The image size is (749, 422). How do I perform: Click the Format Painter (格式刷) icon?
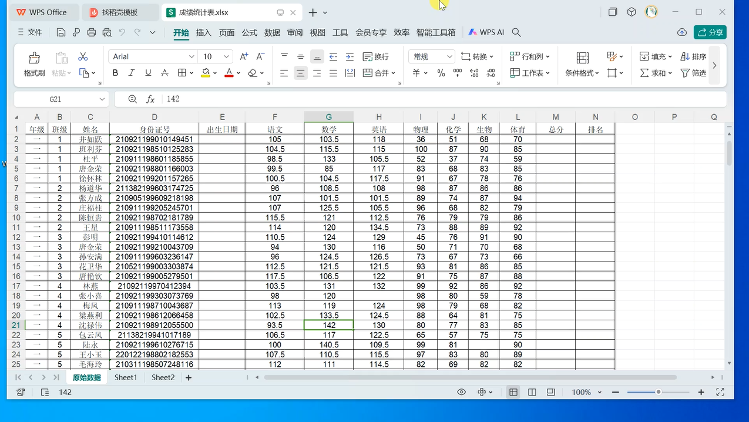point(34,58)
